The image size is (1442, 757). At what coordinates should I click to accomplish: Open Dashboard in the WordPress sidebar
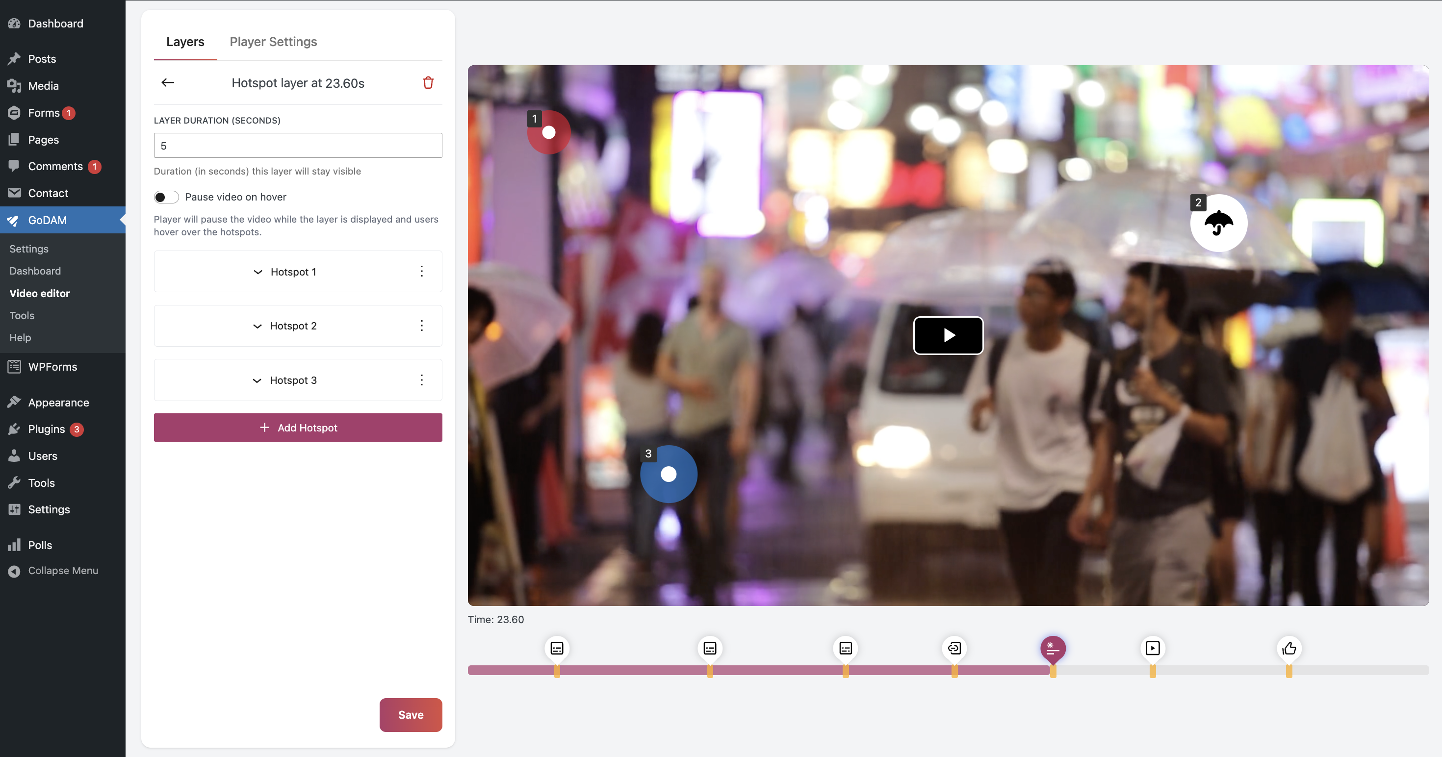[x=63, y=24]
